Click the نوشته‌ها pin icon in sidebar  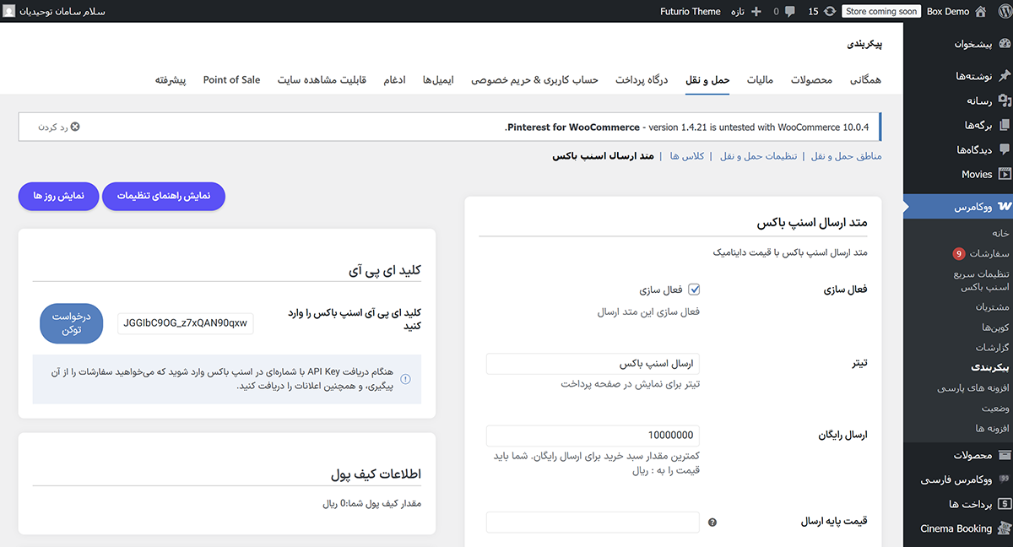[1004, 76]
